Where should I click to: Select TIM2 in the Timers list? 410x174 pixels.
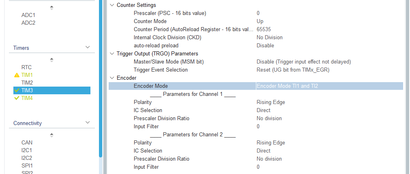[x=27, y=83]
